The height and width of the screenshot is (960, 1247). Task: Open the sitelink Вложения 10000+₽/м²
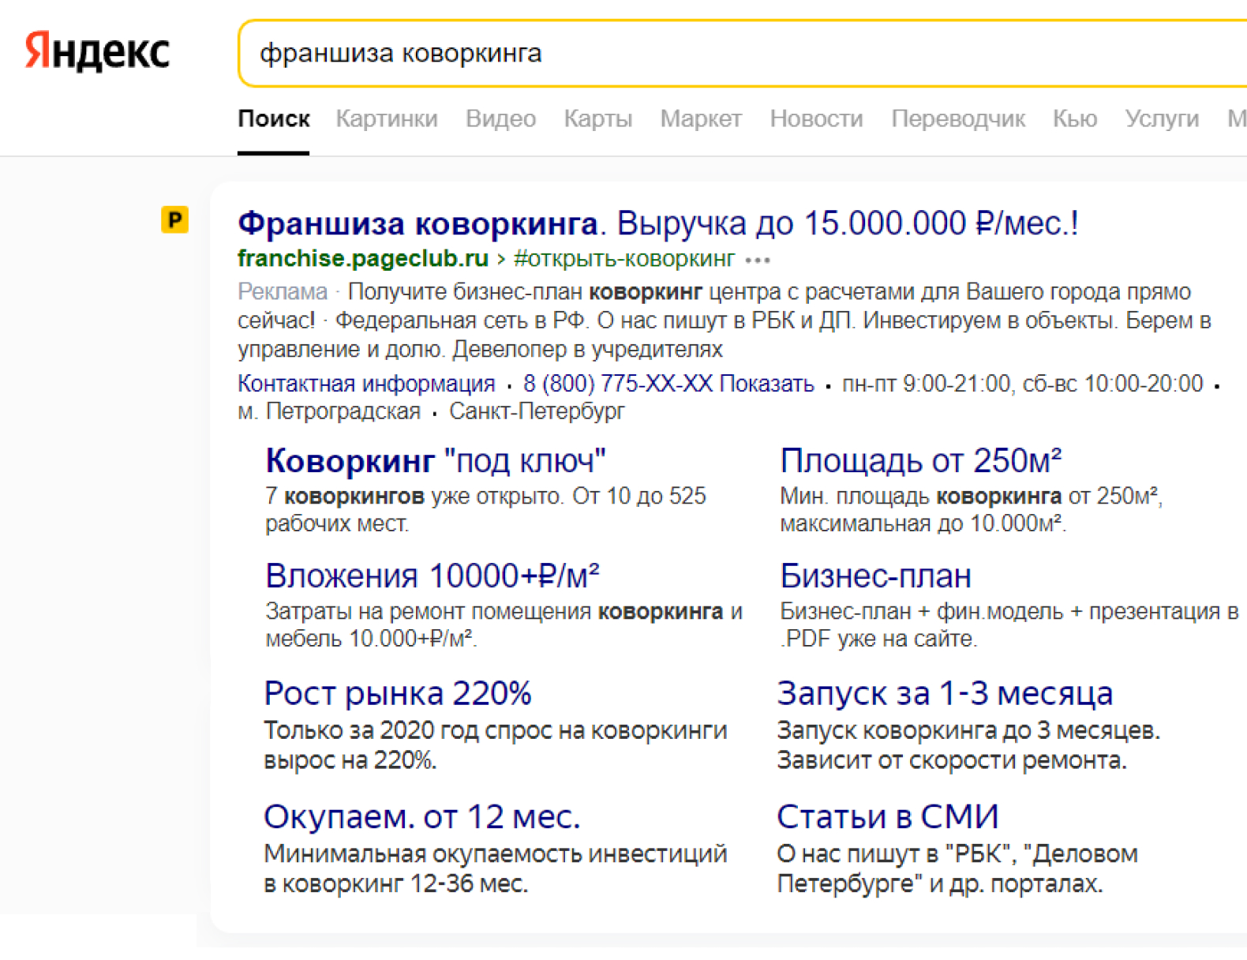(432, 576)
